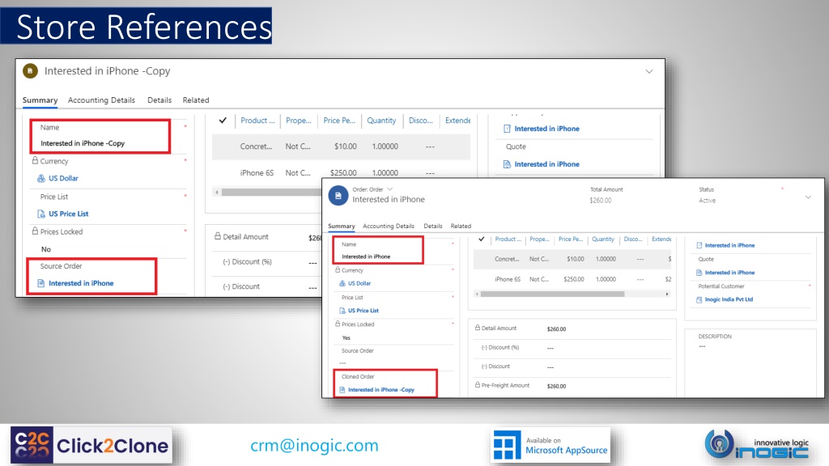Open Source Order link 'Interested in iPhone'
Screen dimensions: 829x466
(82, 283)
